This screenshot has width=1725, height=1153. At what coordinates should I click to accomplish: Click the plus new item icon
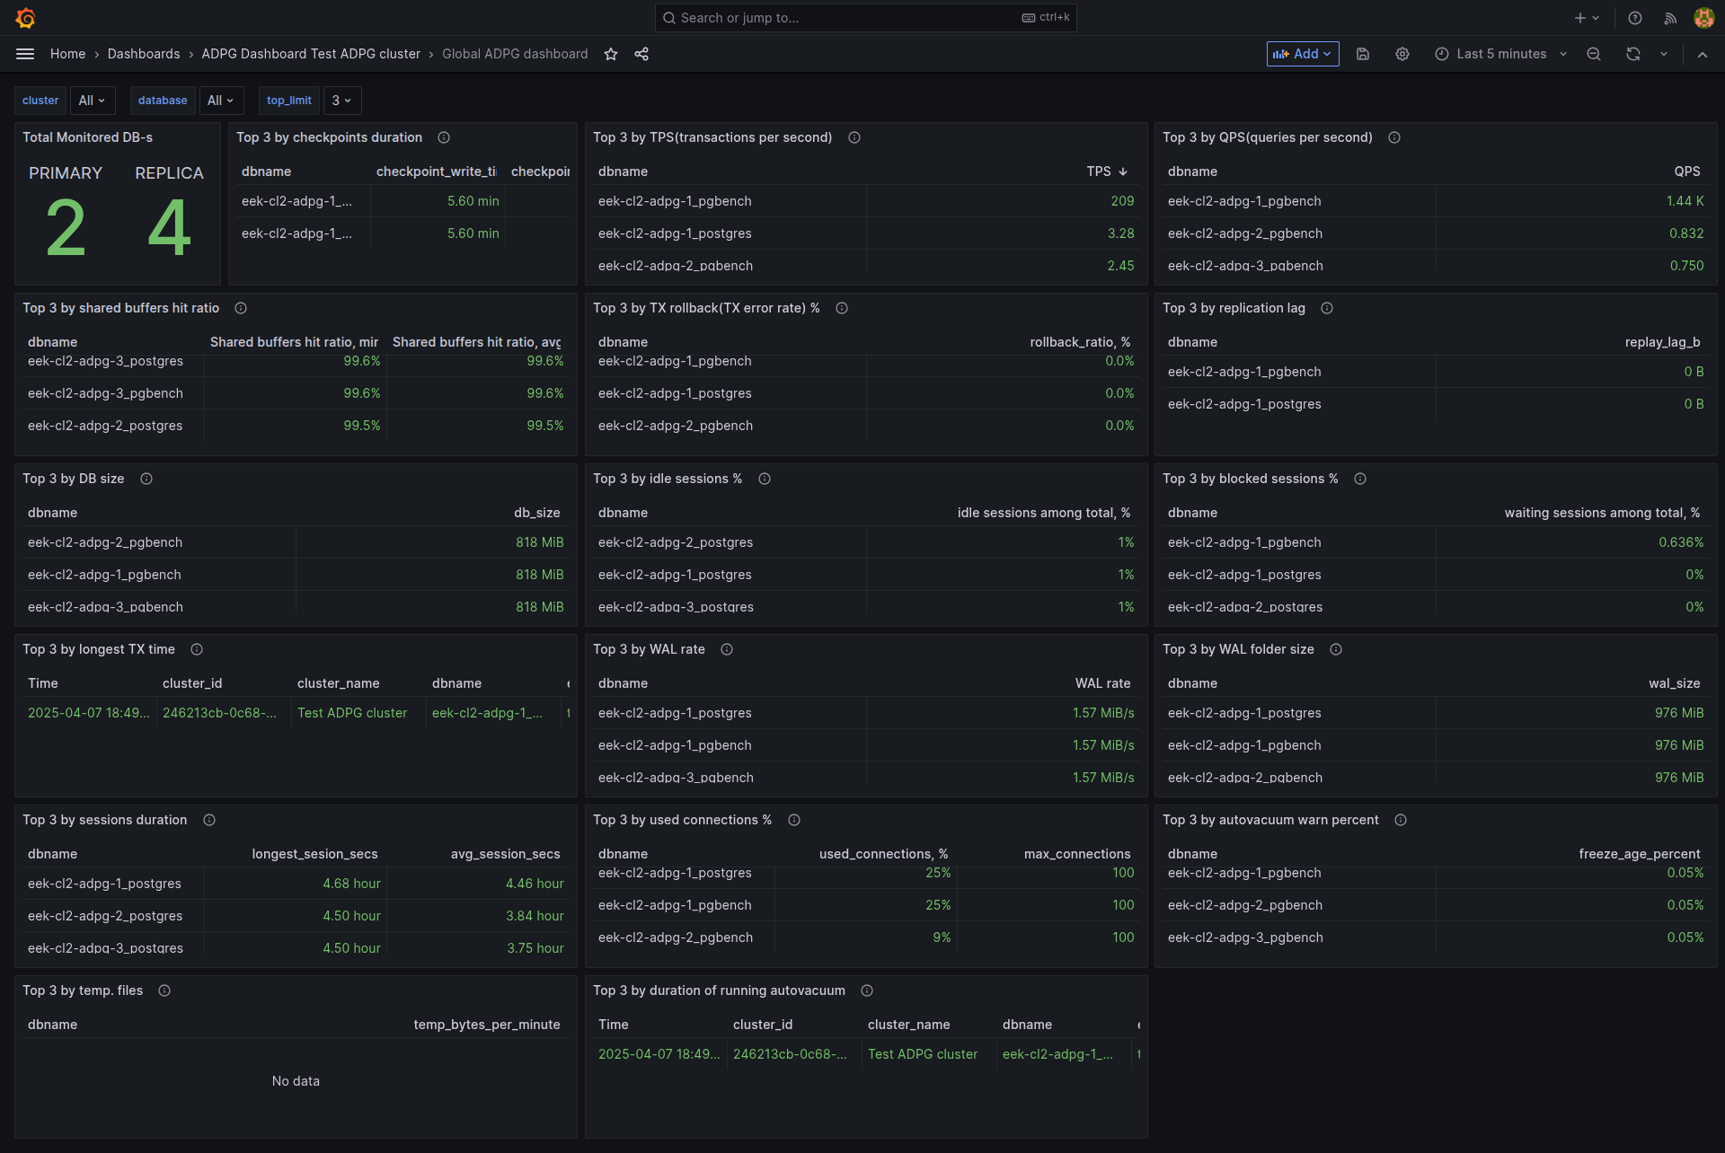click(x=1580, y=18)
